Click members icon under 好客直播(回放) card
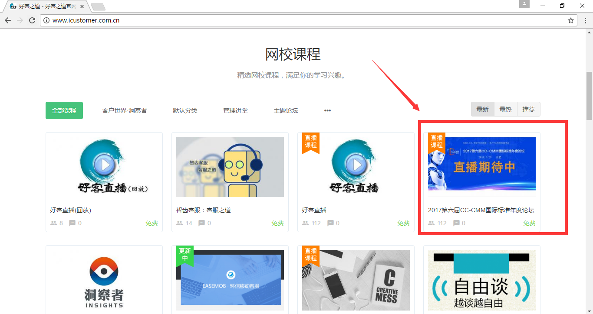 pyautogui.click(x=54, y=223)
